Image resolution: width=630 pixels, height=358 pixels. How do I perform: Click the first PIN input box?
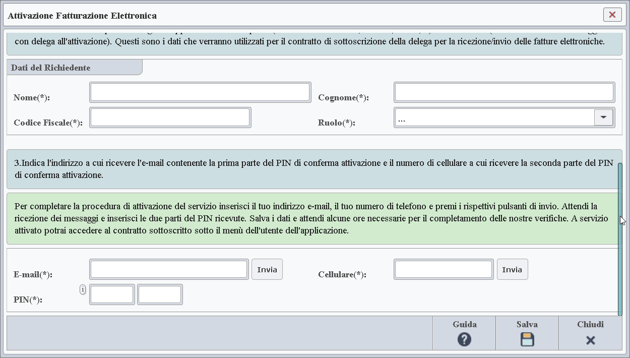pos(111,294)
